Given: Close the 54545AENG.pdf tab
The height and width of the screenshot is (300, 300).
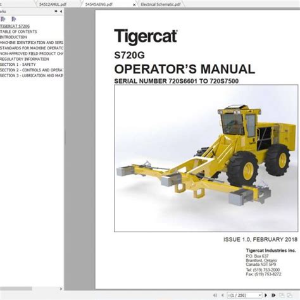Looking at the screenshot, I should point(134,4).
